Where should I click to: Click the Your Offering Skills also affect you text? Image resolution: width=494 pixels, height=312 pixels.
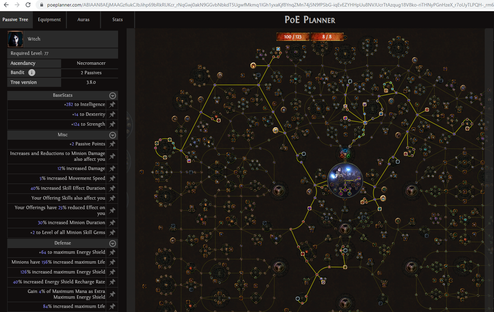pos(68,198)
